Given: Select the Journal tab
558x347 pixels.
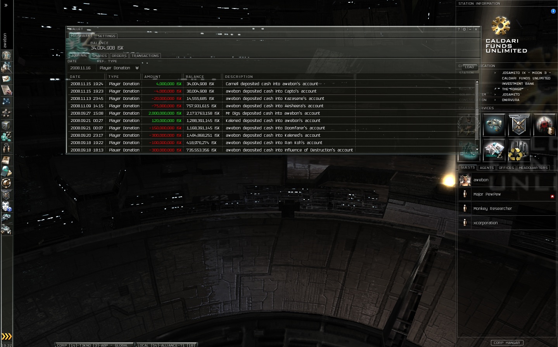Looking at the screenshot, I should tap(79, 55).
